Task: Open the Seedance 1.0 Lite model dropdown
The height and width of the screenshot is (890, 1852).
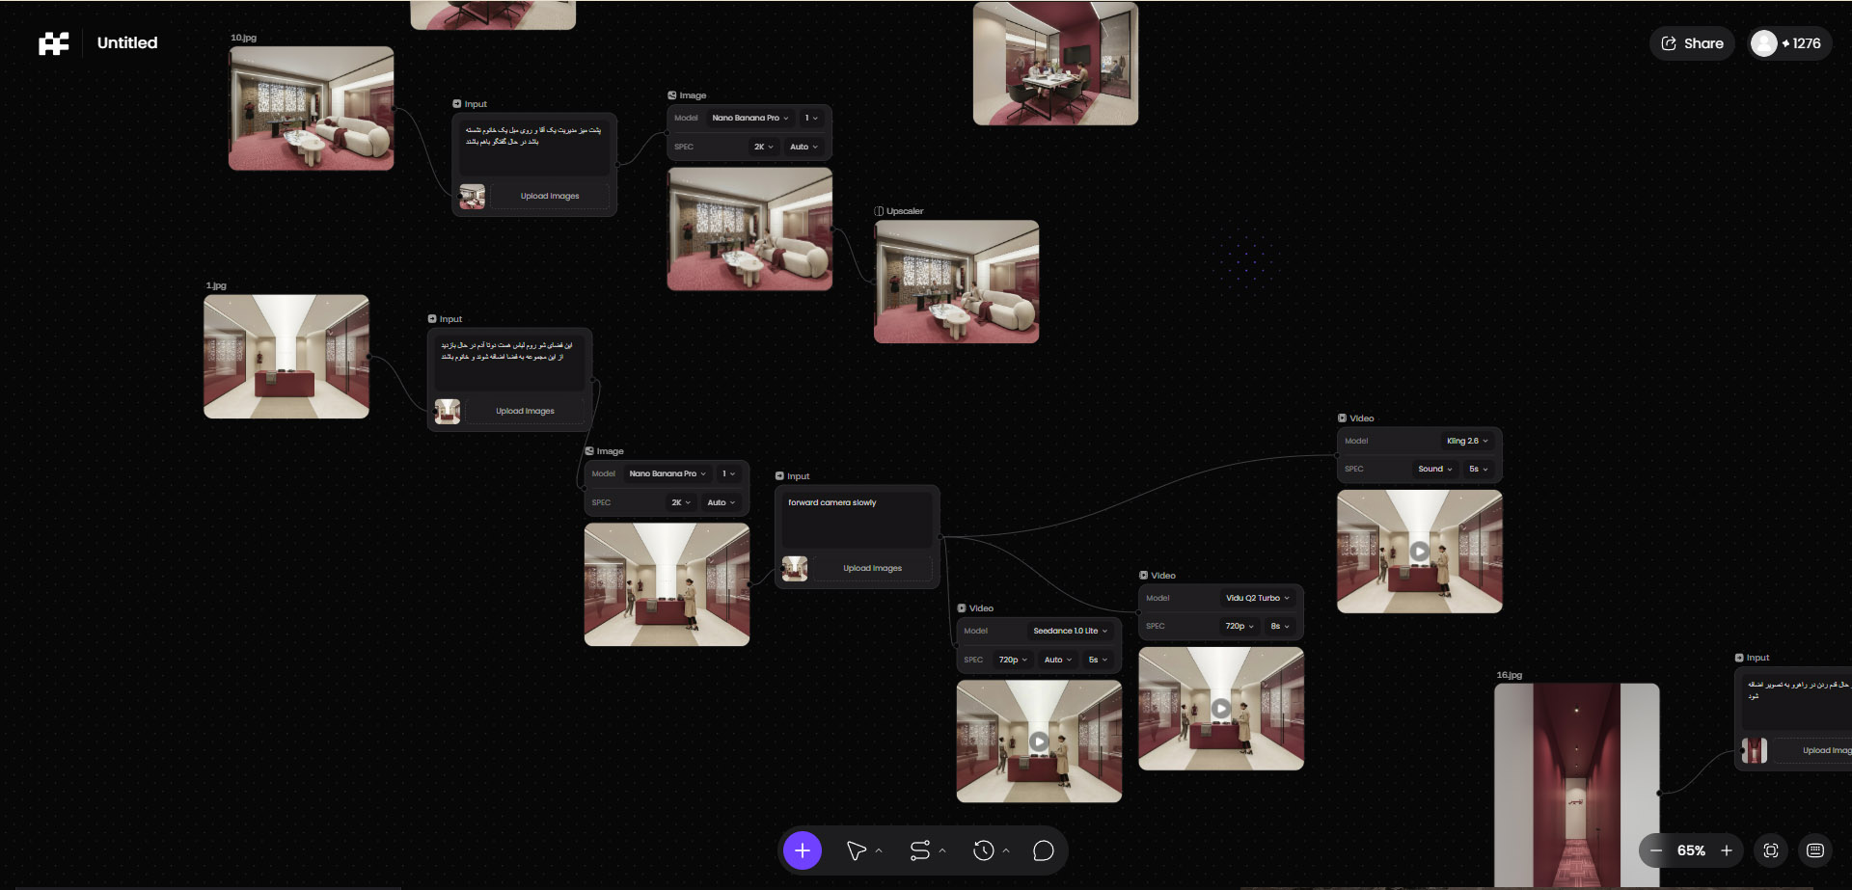Action: click(1070, 631)
